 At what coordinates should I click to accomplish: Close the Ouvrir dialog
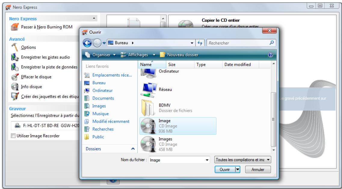point(270,31)
